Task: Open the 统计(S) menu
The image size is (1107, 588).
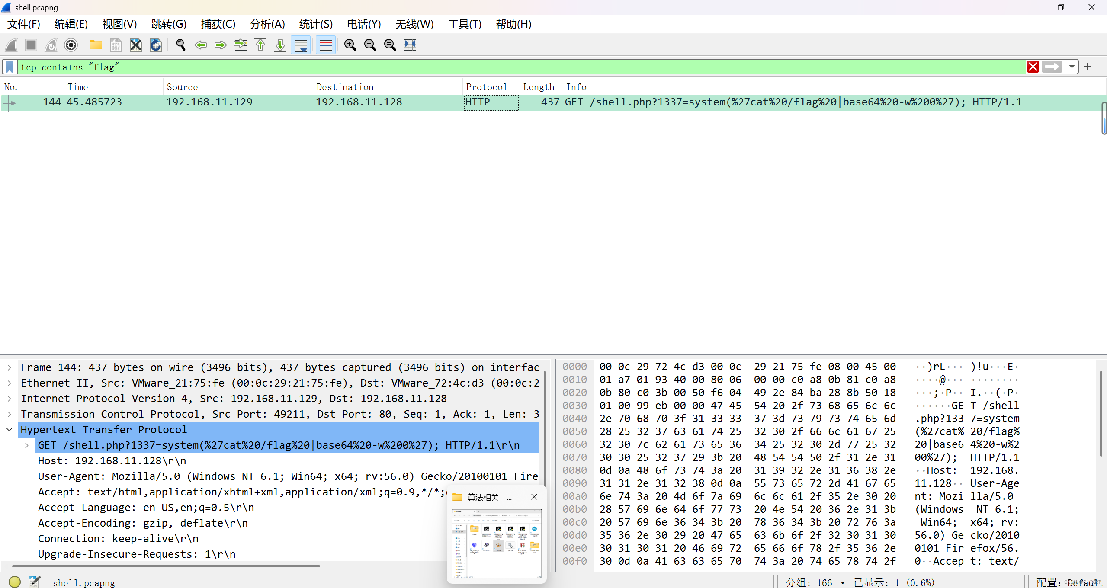Action: click(x=316, y=24)
